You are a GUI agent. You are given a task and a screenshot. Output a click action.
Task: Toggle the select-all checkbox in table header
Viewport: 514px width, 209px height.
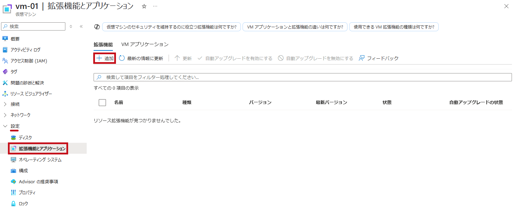102,102
